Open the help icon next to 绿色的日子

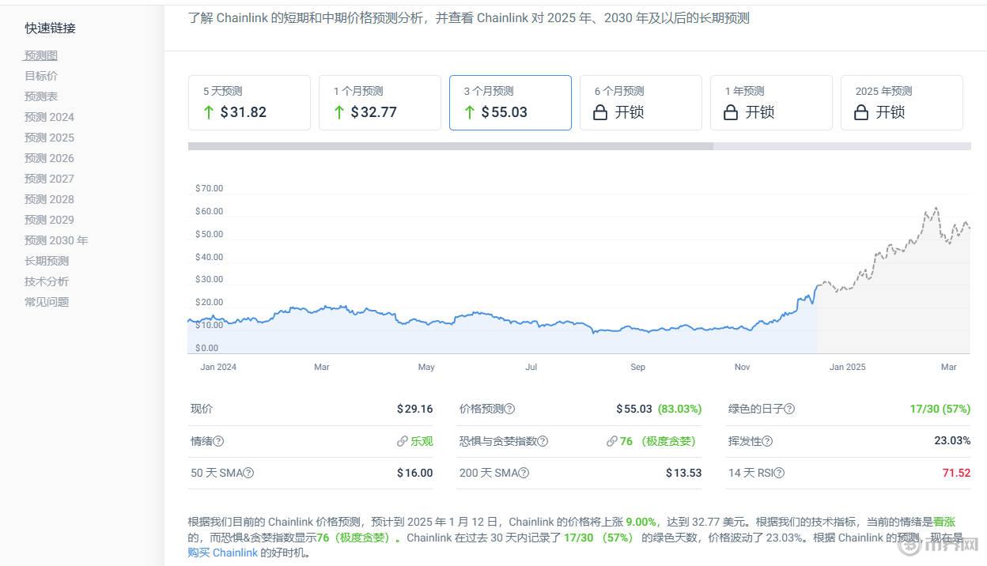pos(789,409)
